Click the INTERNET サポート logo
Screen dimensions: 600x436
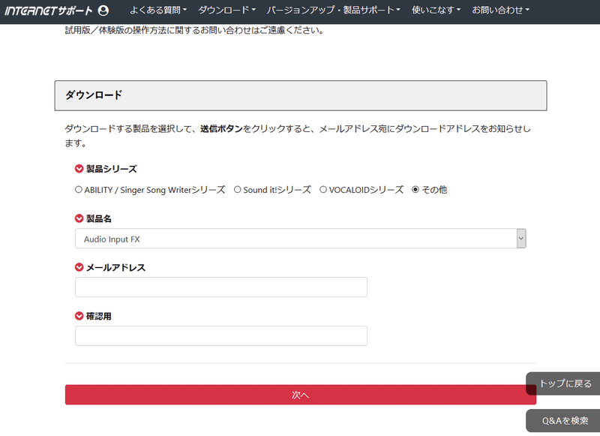49,11
